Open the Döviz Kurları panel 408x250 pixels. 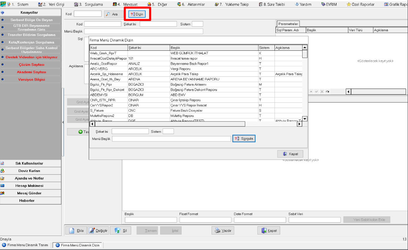tap(31, 171)
